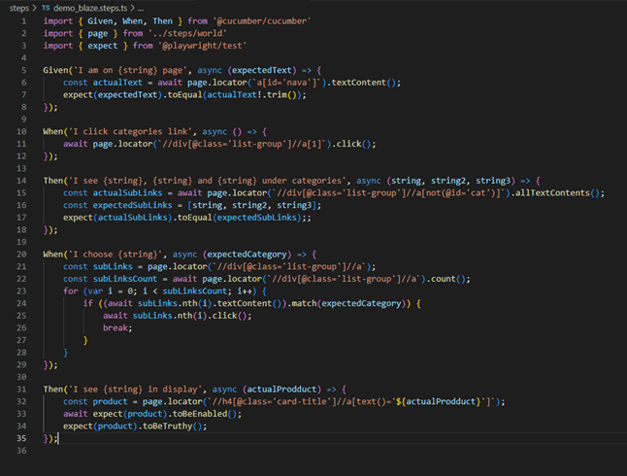Click the 'I choose {string}' string

pyautogui.click(x=115, y=255)
